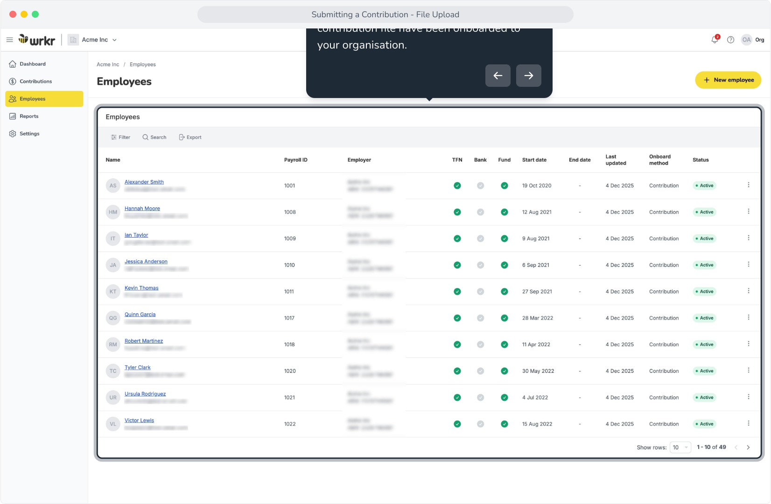This screenshot has width=771, height=504.
Task: Open Jessica Anderson's employee profile link
Action: 146,261
